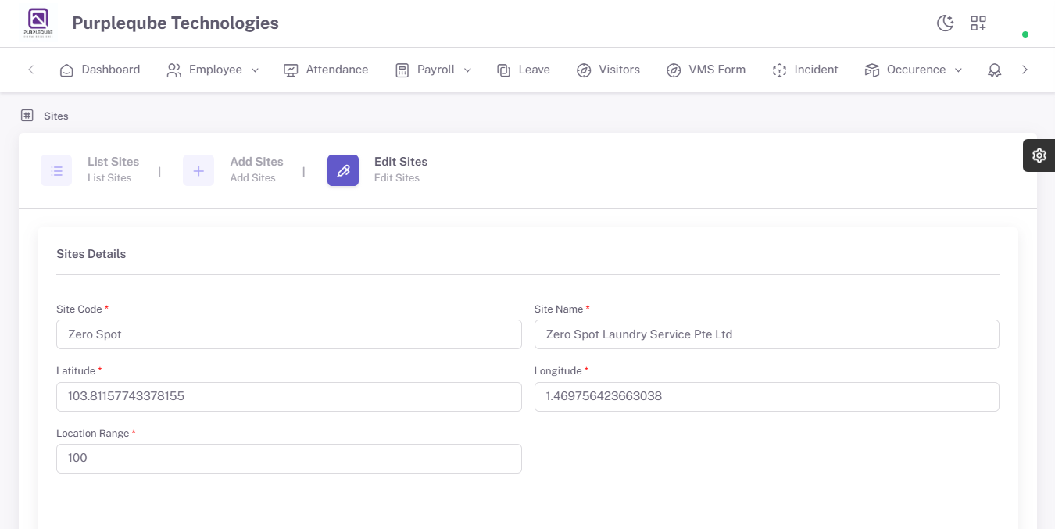
Task: Click the Site Code input field
Action: [289, 334]
